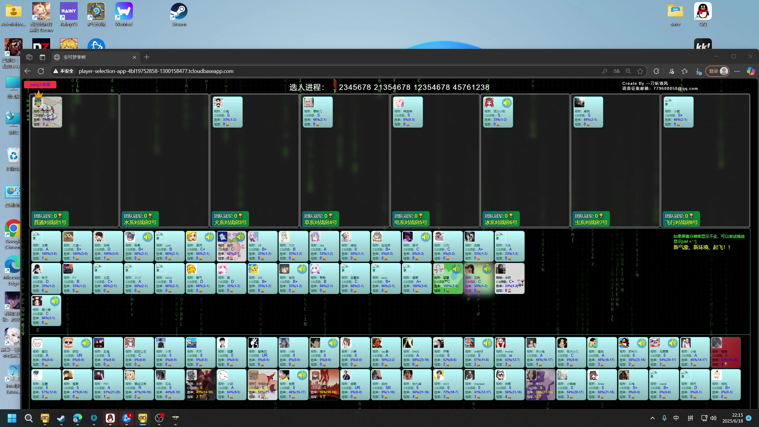This screenshot has height=427, width=759.
Task: Select captain card 零斯几 in room 4
Action: pyautogui.click(x=318, y=112)
